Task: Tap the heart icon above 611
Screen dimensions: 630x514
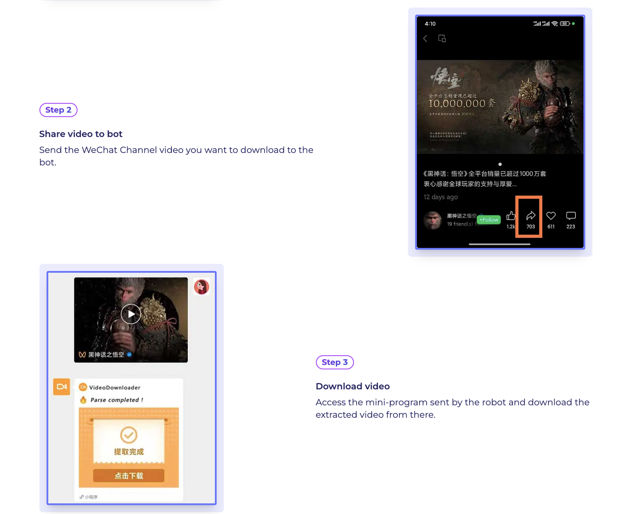Action: [x=551, y=216]
